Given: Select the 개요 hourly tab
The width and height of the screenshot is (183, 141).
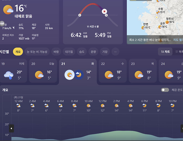Looking at the screenshot, I should coord(18,52).
